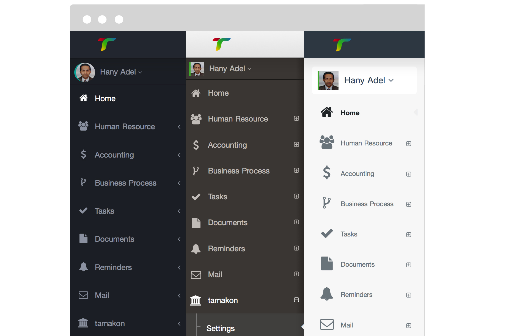528x336 pixels.
Task: Expand Accounting chevron in dark sidebar
Action: [x=179, y=155]
